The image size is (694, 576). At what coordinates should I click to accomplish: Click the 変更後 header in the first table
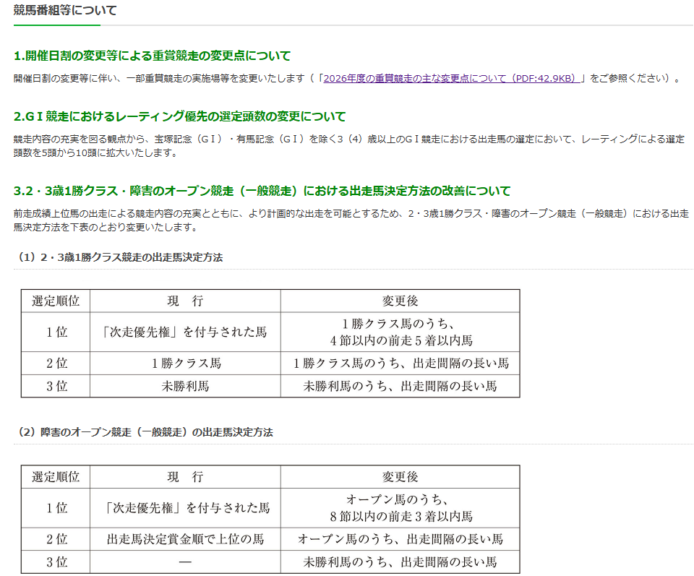pos(400,301)
